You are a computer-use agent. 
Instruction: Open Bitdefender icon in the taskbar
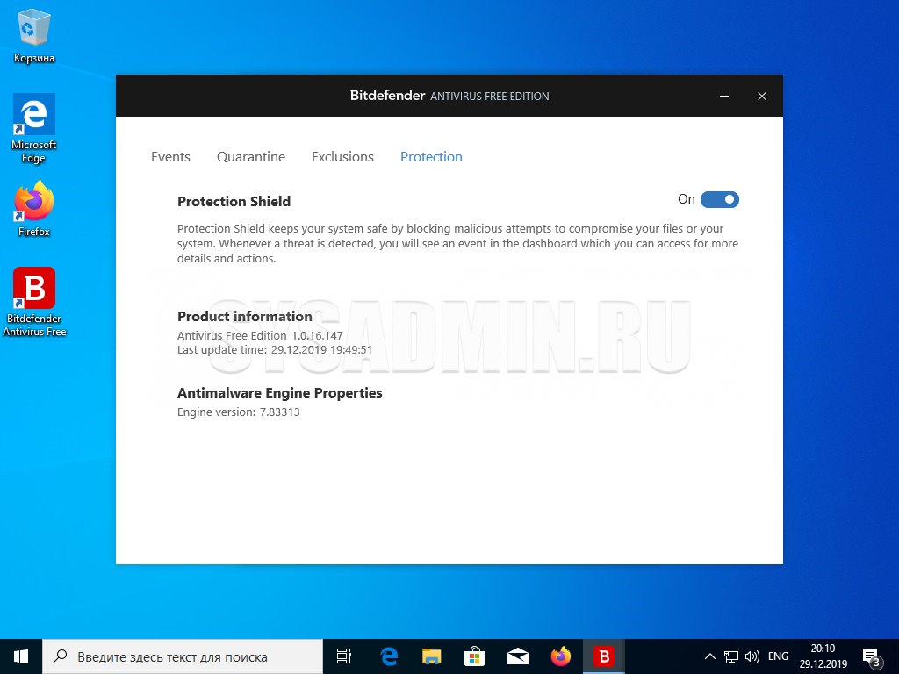603,656
